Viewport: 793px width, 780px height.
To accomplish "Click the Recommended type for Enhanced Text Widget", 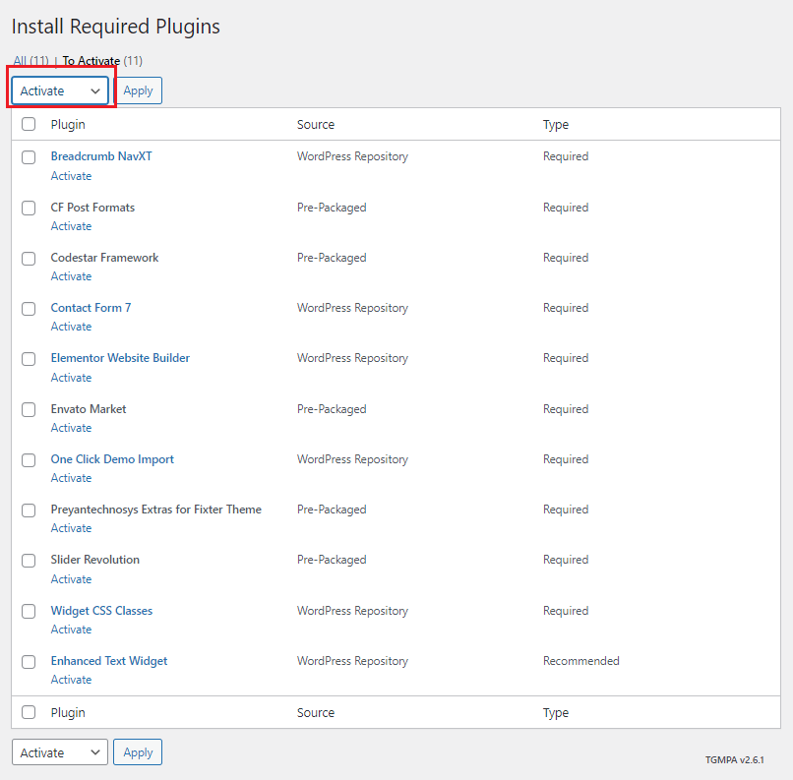I will (x=581, y=661).
